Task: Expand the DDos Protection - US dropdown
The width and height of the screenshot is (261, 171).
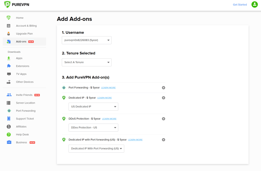Action: [93, 128]
